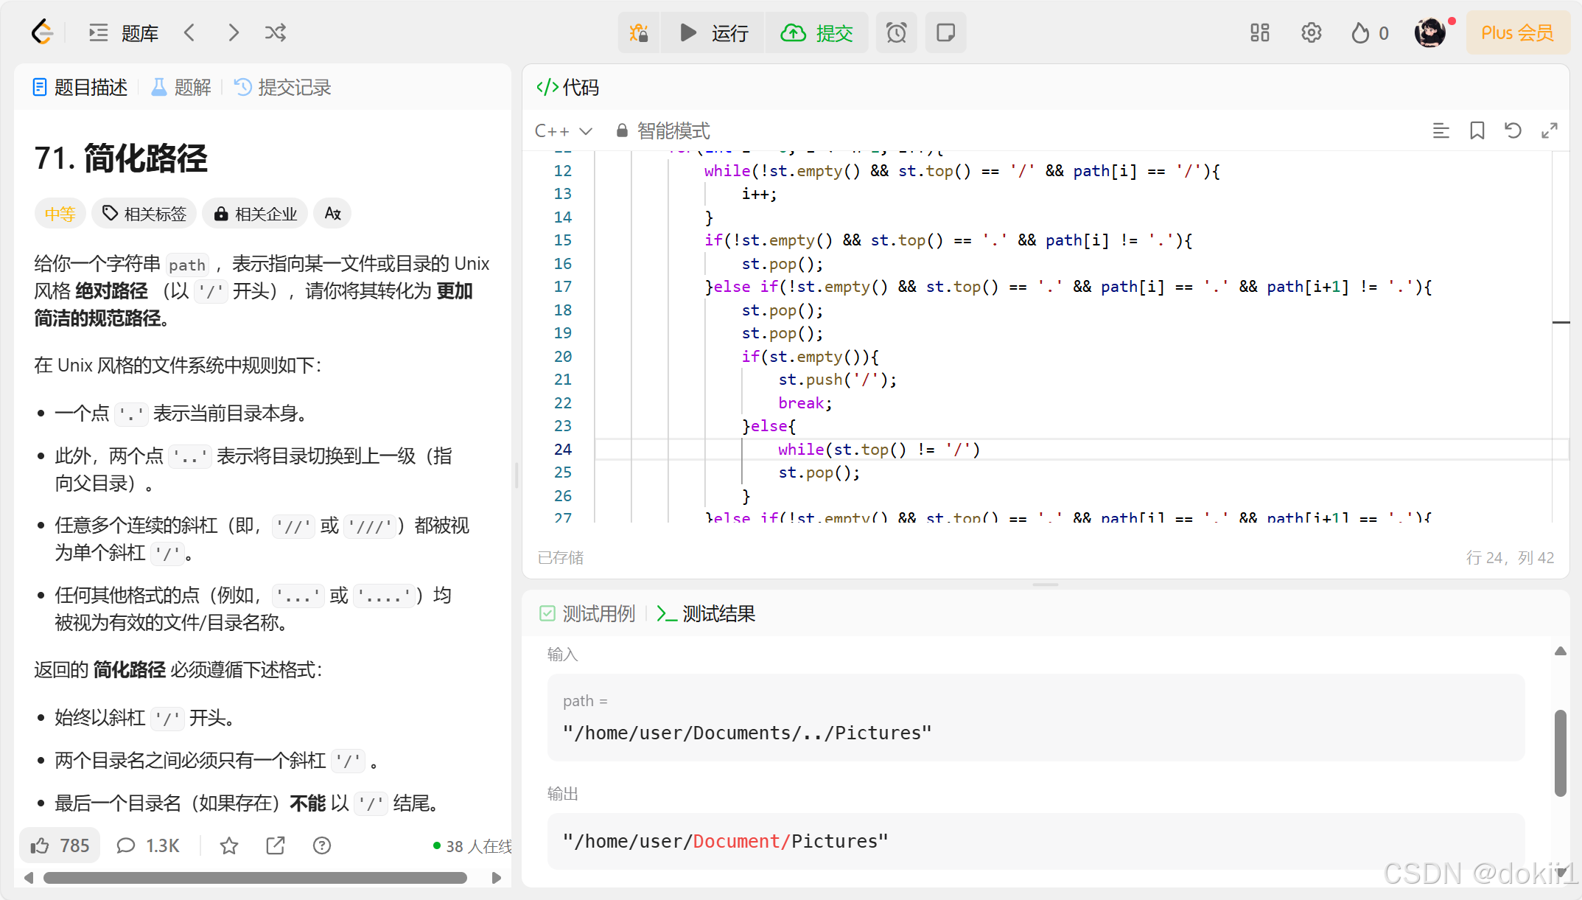Open the C++ language dropdown

(563, 130)
